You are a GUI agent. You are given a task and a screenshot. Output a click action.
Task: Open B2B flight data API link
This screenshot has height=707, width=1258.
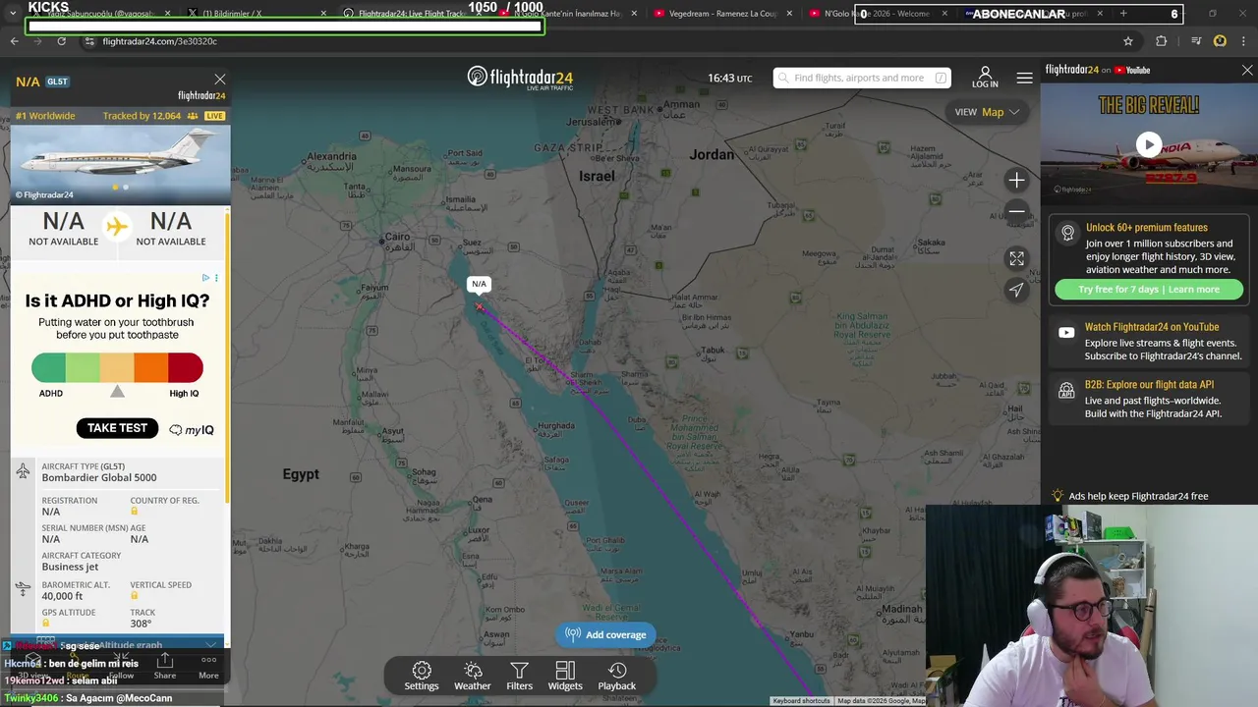pyautogui.click(x=1149, y=385)
